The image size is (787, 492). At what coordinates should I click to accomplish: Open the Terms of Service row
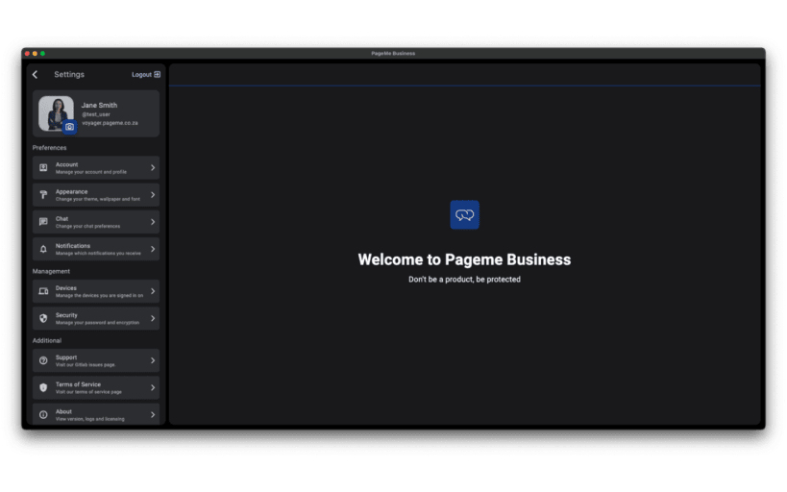pos(96,387)
